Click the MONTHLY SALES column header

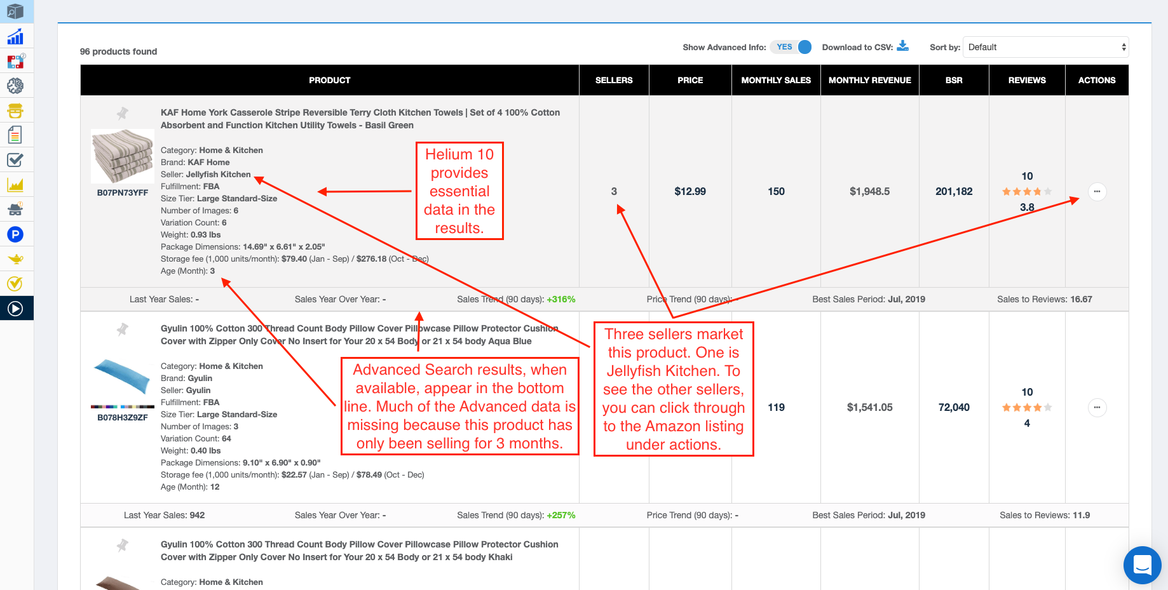coord(776,80)
